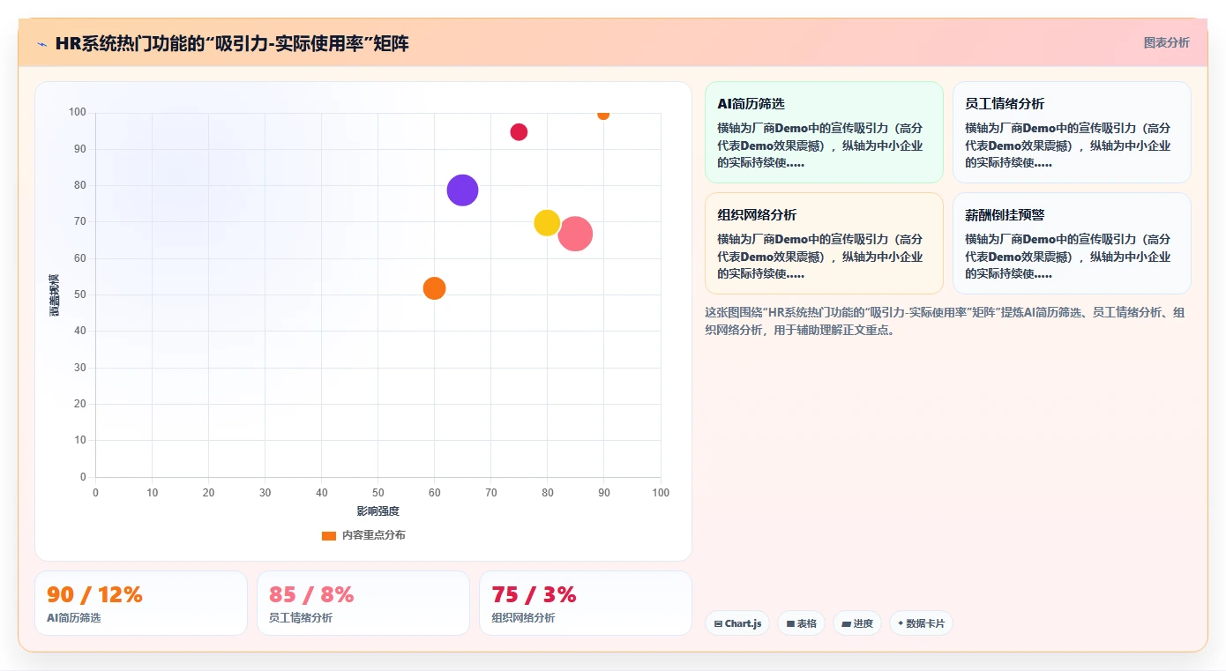The height and width of the screenshot is (671, 1226).
Task: Click the Chart.js tag chip
Action: coord(737,623)
